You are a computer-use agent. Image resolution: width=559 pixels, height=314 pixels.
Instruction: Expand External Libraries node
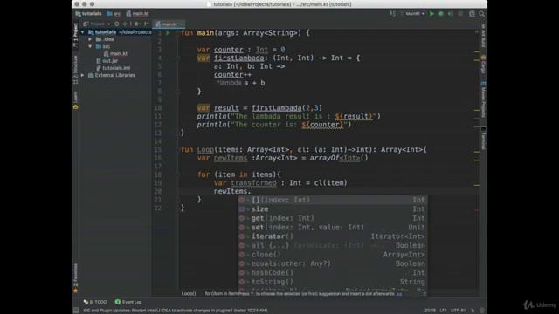[x=83, y=75]
